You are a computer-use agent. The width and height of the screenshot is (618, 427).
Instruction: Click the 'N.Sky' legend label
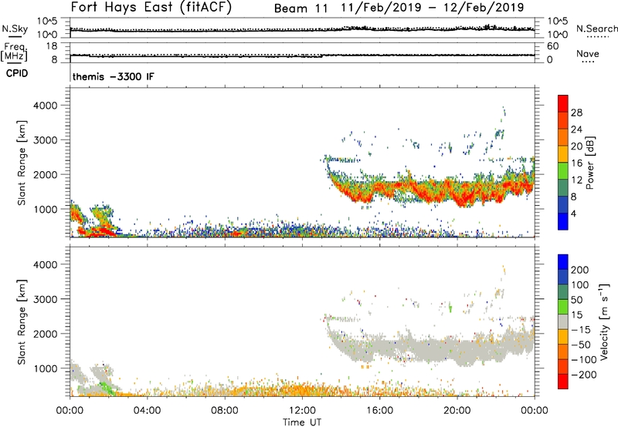15,29
